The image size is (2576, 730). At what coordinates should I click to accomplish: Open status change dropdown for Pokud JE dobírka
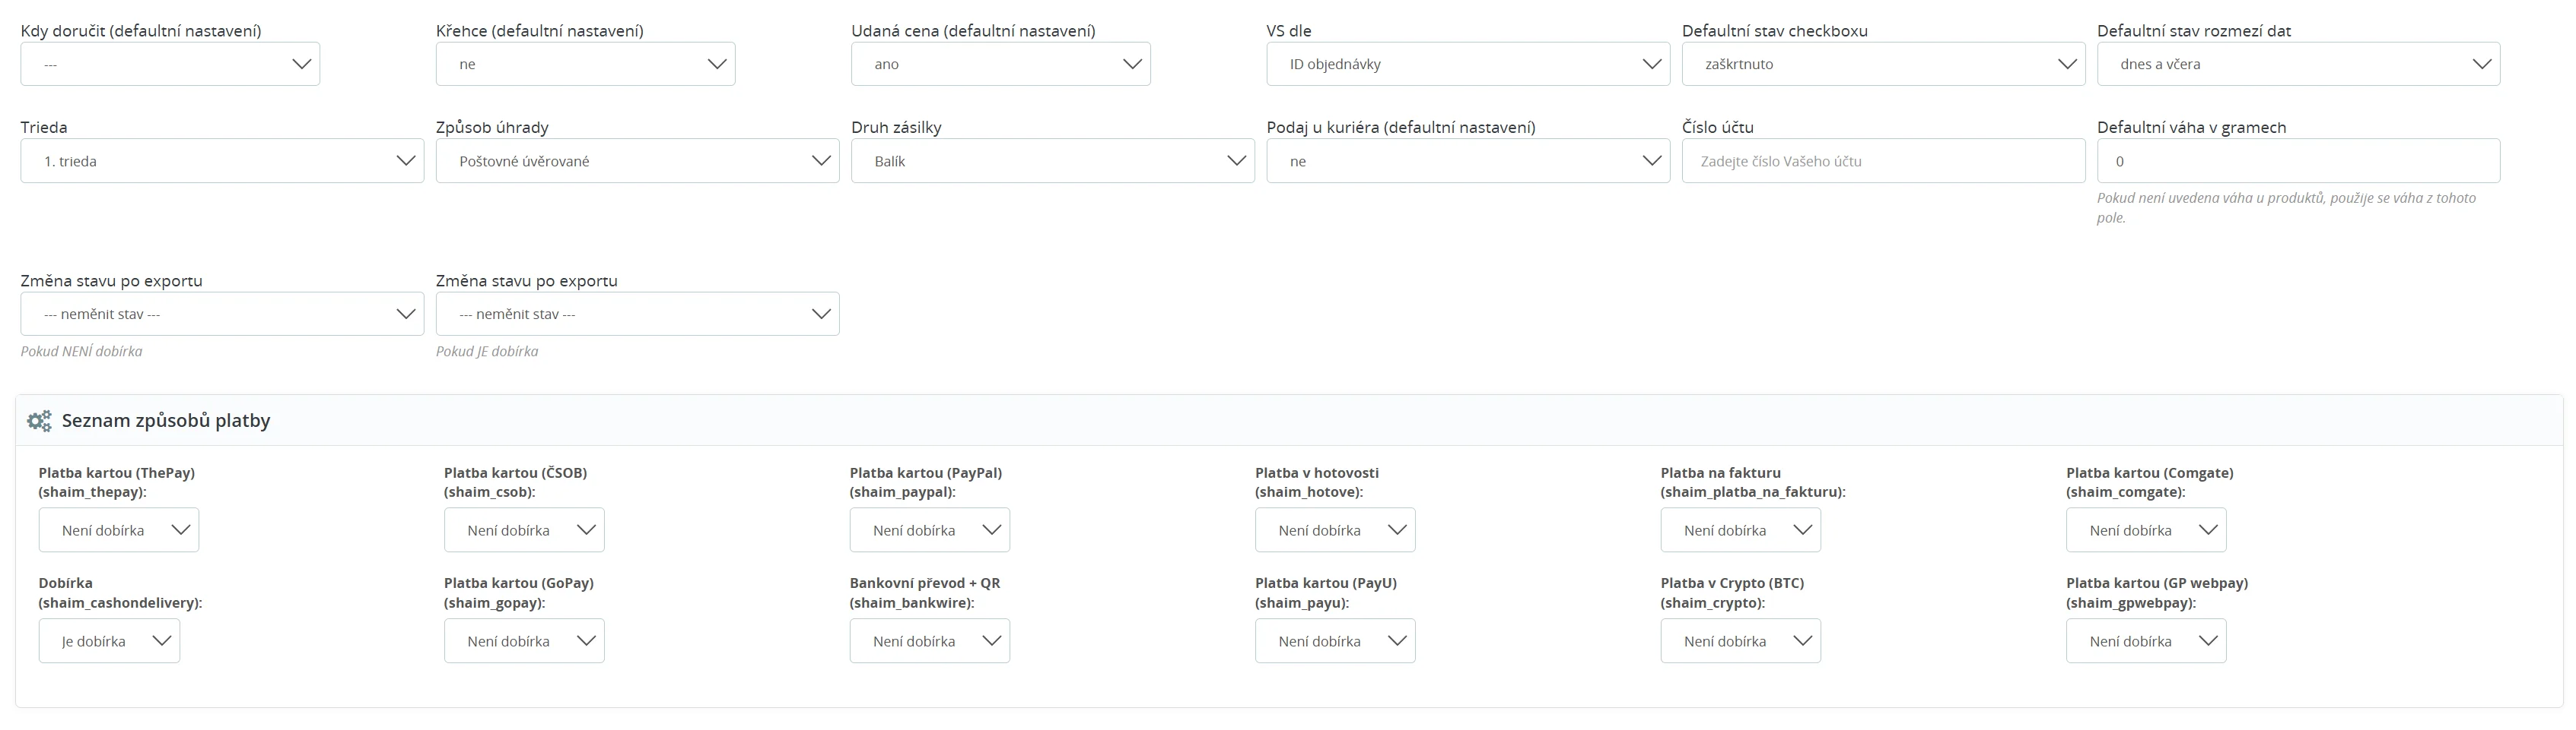point(637,314)
